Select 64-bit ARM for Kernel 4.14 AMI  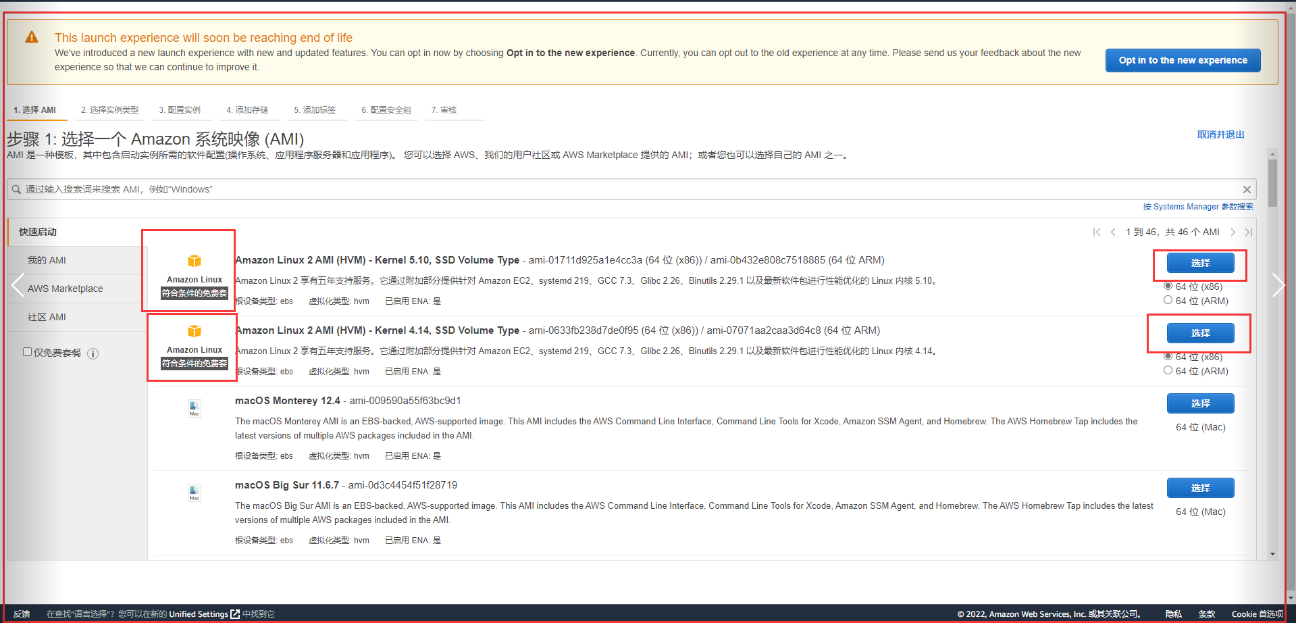(x=1168, y=370)
